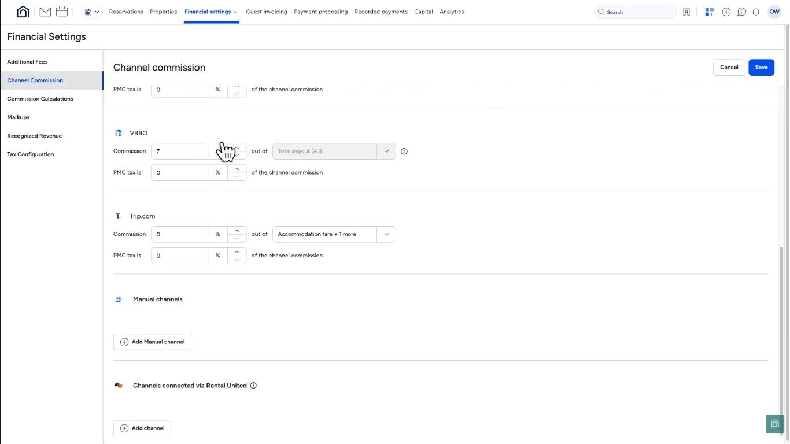Click the help icon next to Rental United
790x444 pixels.
click(x=253, y=386)
